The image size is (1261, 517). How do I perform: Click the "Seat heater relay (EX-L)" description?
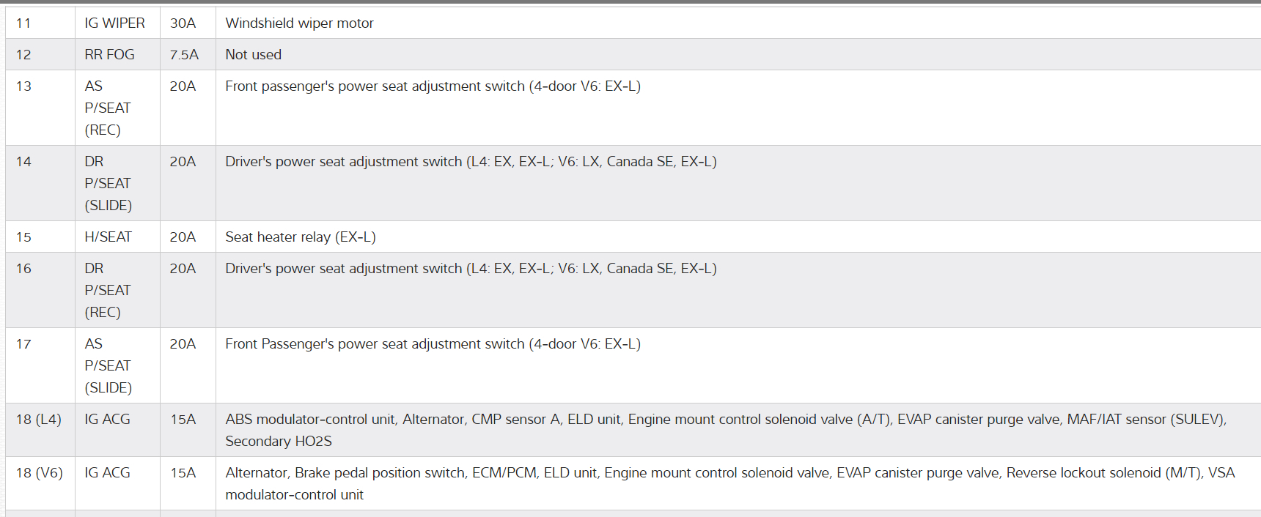point(300,237)
